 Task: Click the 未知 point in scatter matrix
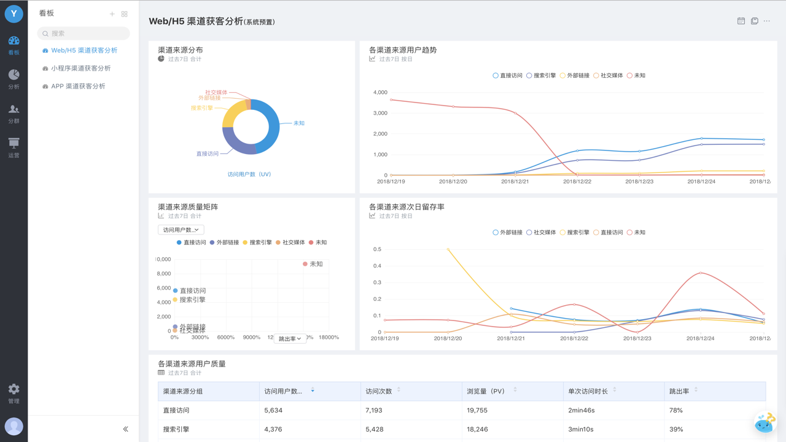[305, 264]
